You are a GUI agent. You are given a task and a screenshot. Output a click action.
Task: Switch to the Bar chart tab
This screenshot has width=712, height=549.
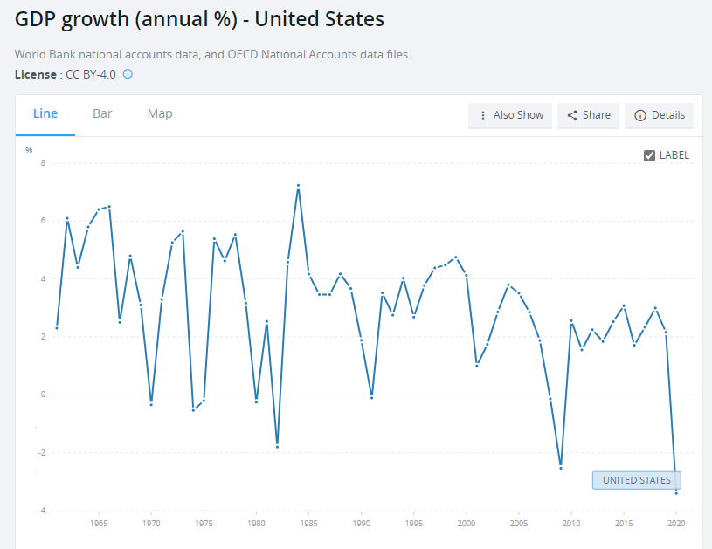(102, 113)
